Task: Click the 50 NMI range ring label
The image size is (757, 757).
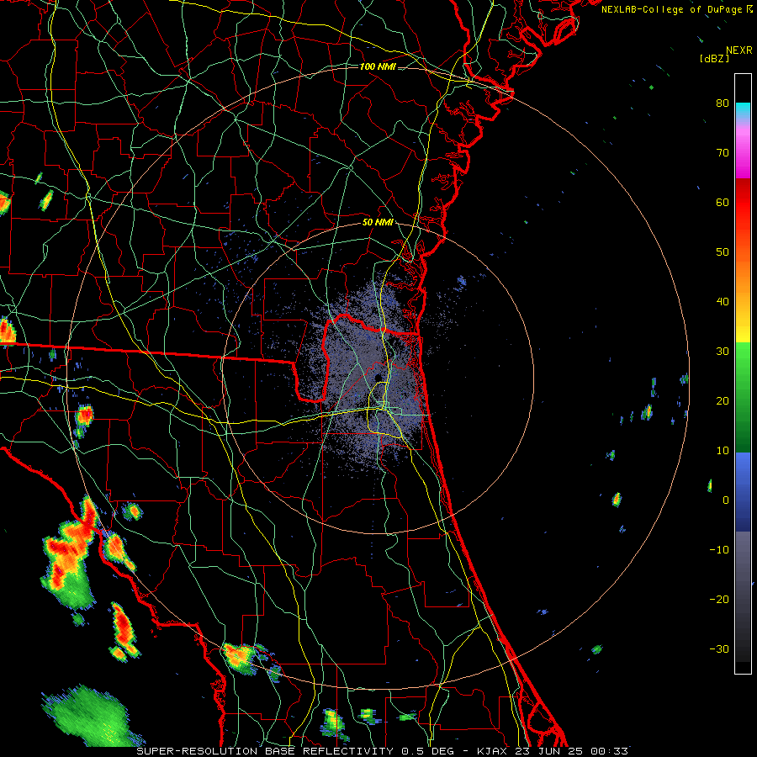Action: coord(378,223)
